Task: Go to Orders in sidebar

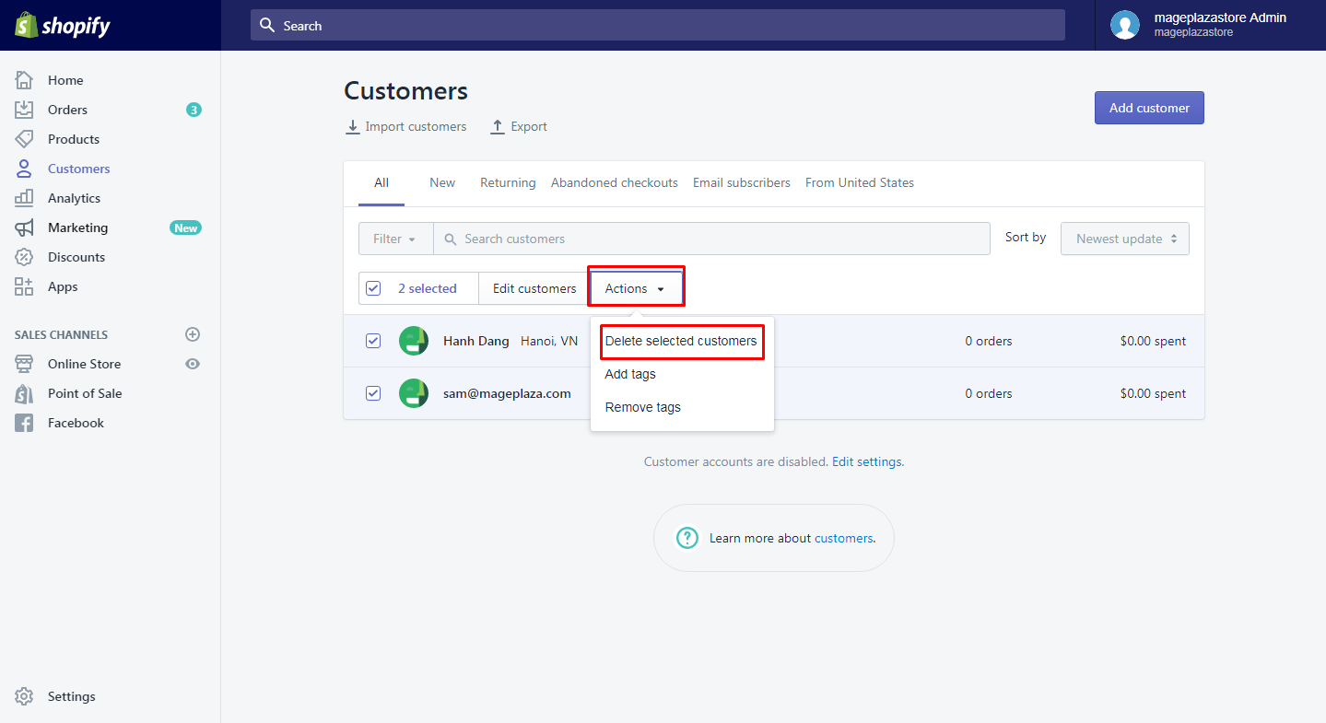Action: tap(68, 110)
